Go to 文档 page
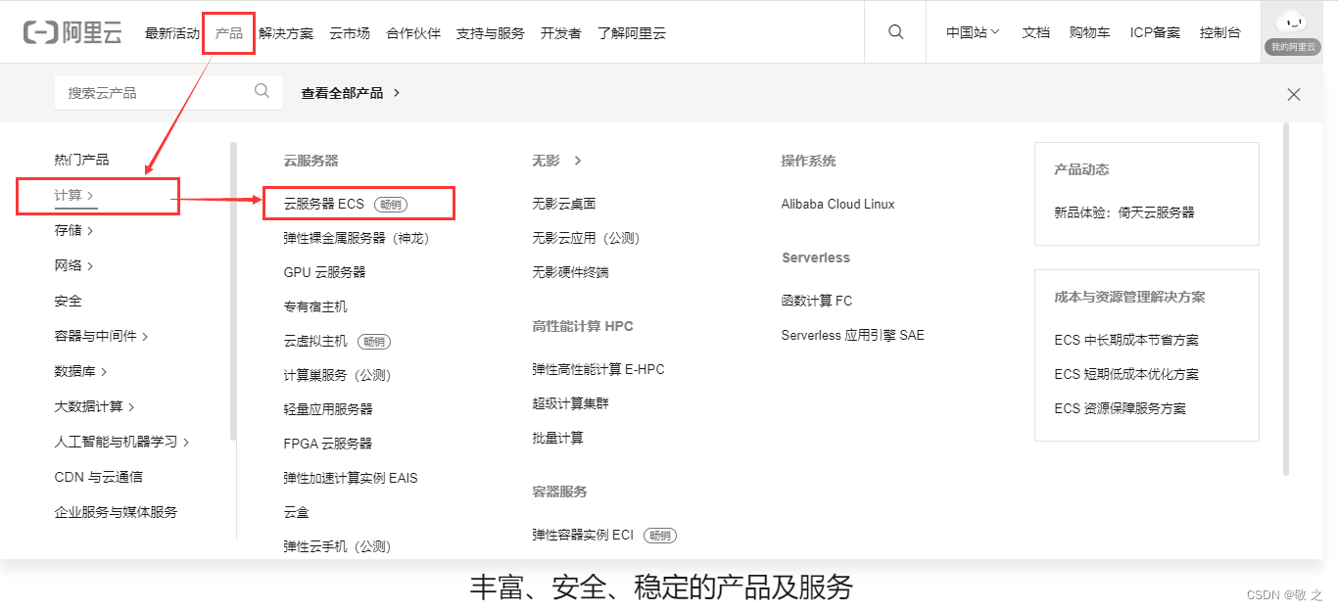The height and width of the screenshot is (610, 1338). [x=1035, y=32]
